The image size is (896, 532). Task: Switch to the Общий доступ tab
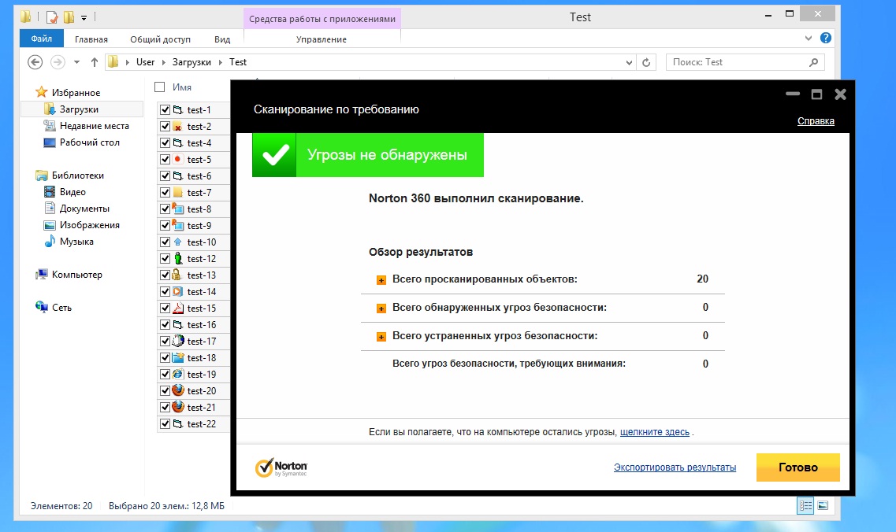[161, 39]
